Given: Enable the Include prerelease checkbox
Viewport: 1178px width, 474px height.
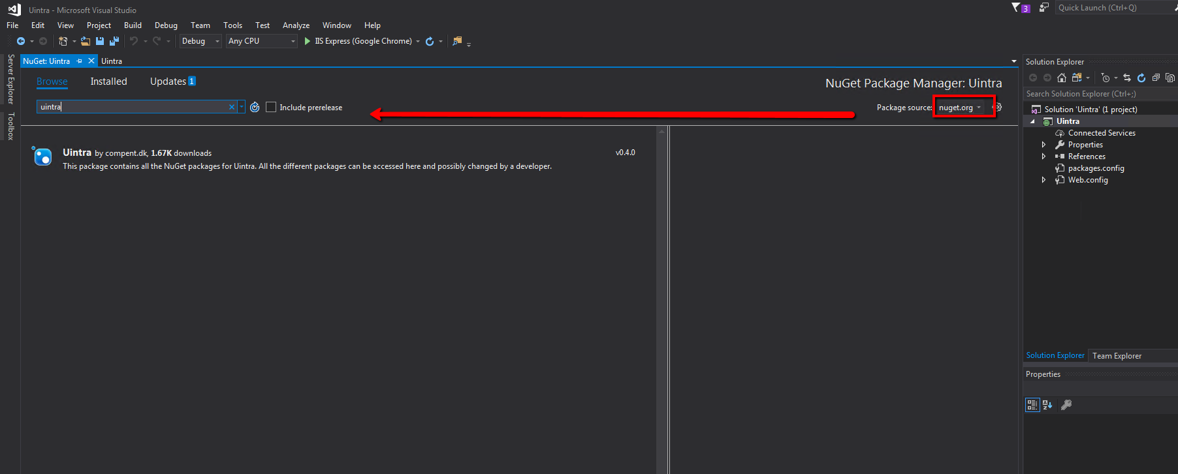Looking at the screenshot, I should click(x=271, y=107).
